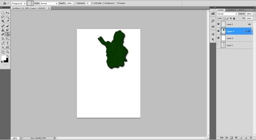
Task: Select the Paint Bucket tool
Action: click(x=8, y=34)
